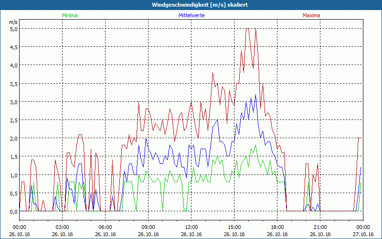382x239 pixels.
Task: Select the 03:00 time axis marker
Action: tap(63, 227)
